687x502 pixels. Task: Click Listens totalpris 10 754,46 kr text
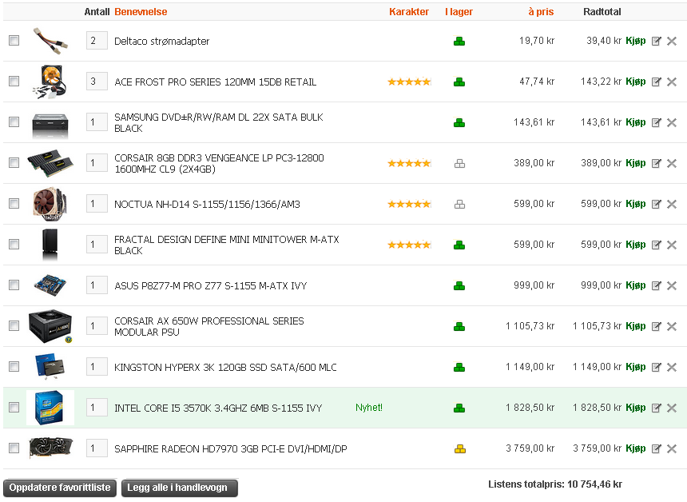pos(555,484)
